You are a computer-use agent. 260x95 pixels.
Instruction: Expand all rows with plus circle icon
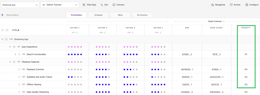point(3,30)
